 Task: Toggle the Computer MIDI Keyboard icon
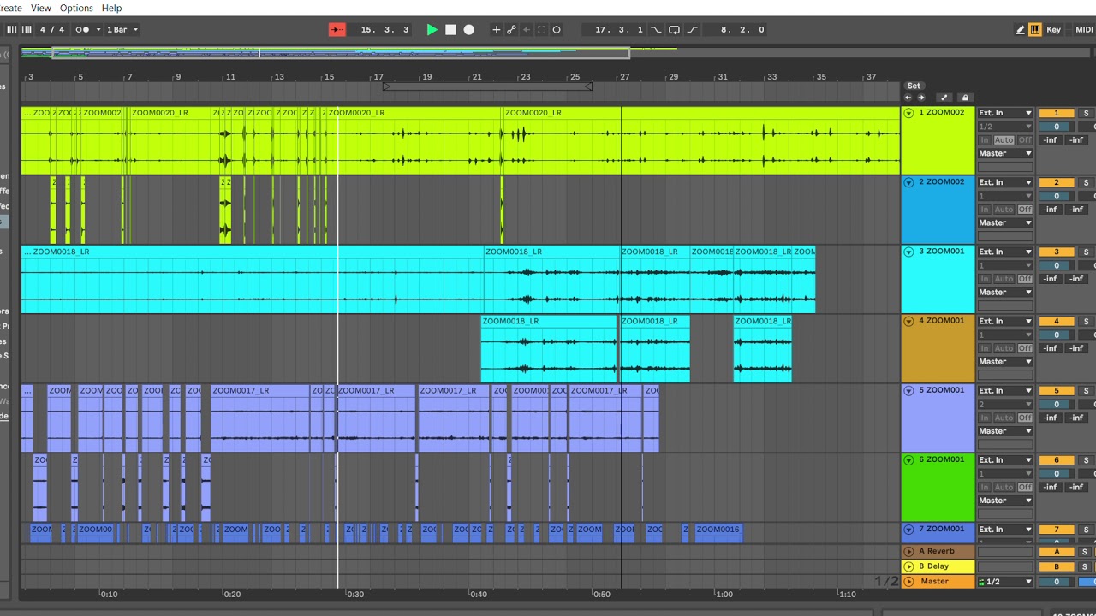click(x=1035, y=29)
